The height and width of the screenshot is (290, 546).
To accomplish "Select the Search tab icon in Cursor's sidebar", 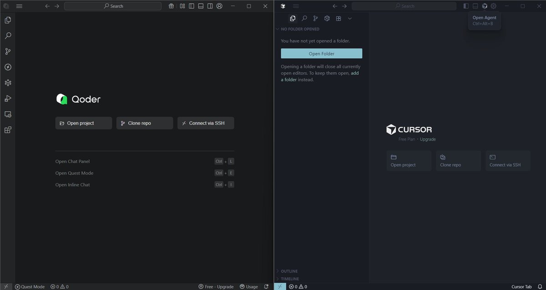I will pos(304,19).
